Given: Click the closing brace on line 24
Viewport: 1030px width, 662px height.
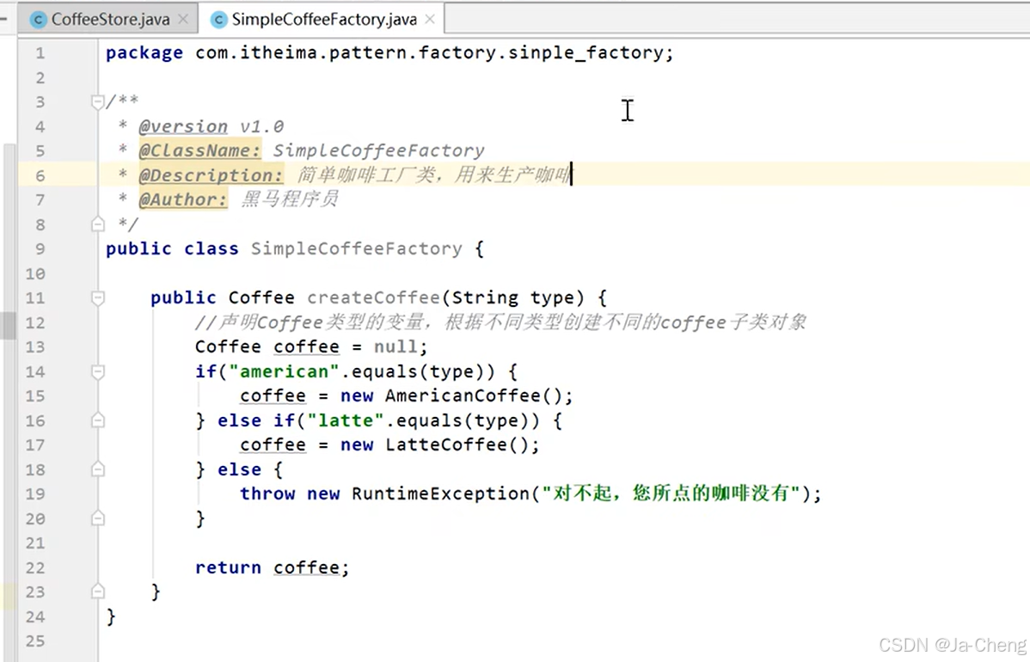Looking at the screenshot, I should coord(111,616).
